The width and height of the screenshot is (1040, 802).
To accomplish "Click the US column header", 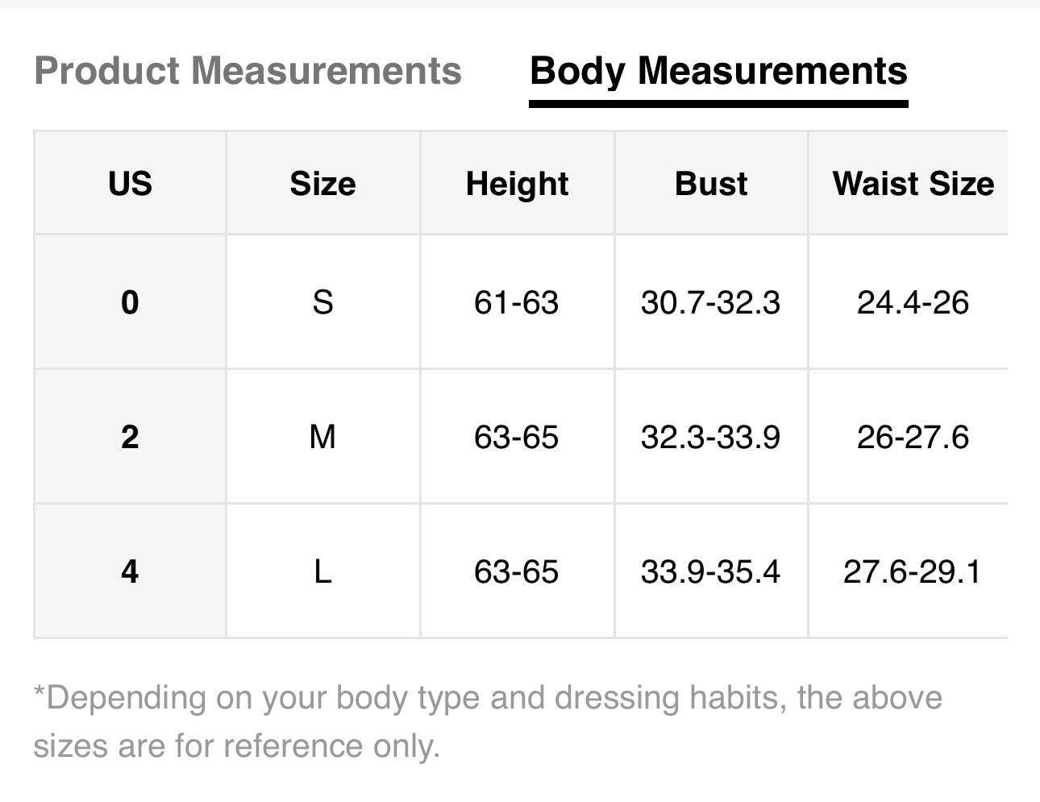I will click(130, 184).
